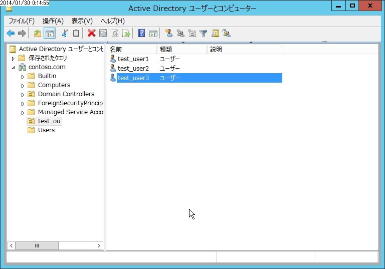Select Computers container in tree
Image resolution: width=385 pixels, height=269 pixels.
tap(54, 85)
